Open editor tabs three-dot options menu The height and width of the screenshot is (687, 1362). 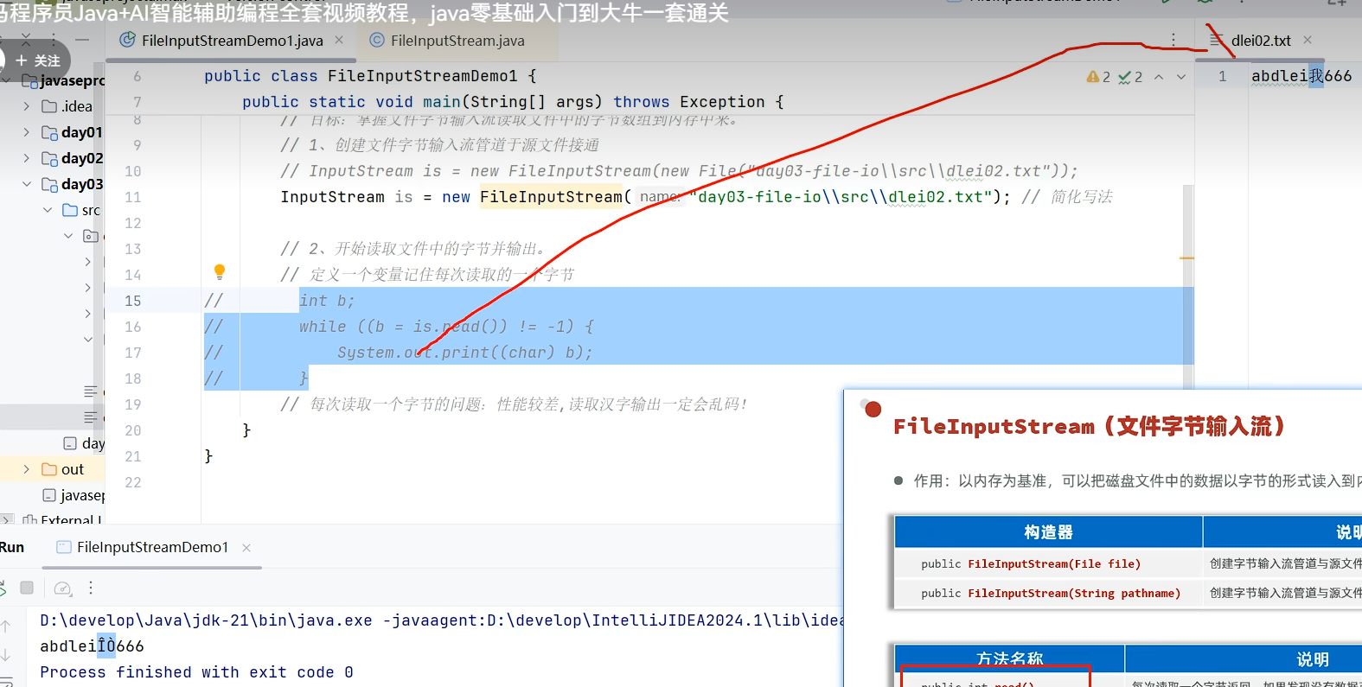(1173, 40)
